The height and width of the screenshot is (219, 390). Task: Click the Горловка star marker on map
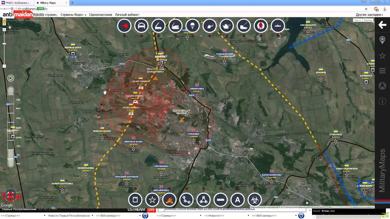tap(194, 140)
